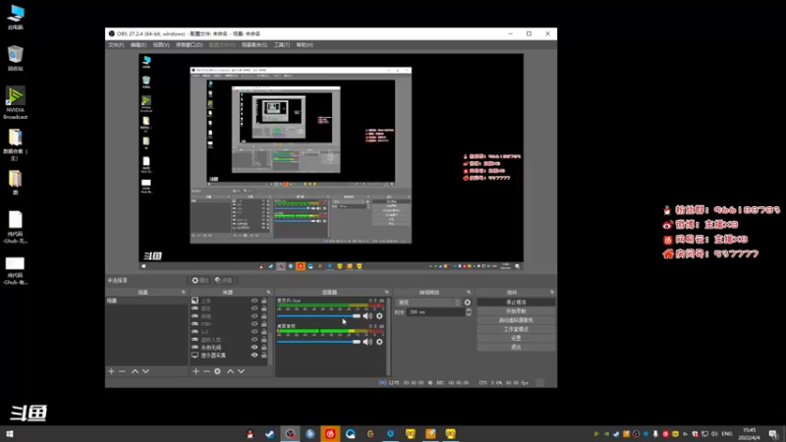Open the 桌面音频 mixer gear settings
This screenshot has height=442, width=786.
pyautogui.click(x=379, y=342)
